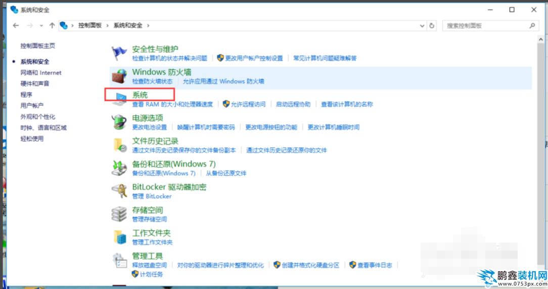548x289 pixels.
Task: Expand chevron after 控制面板 in breadcrumb
Action: pyautogui.click(x=107, y=25)
